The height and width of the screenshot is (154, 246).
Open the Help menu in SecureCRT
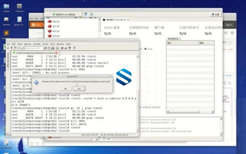[x=68, y=44]
